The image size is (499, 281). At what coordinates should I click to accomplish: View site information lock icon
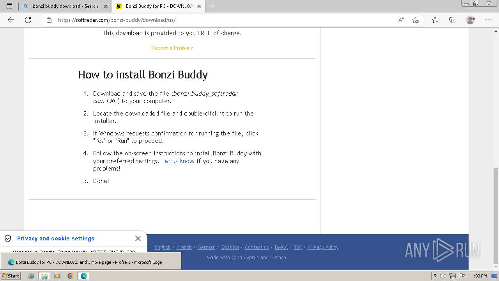click(49, 20)
